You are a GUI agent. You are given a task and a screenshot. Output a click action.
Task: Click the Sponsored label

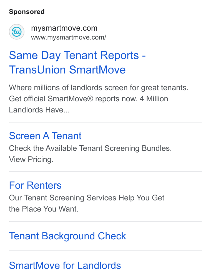[x=27, y=12]
